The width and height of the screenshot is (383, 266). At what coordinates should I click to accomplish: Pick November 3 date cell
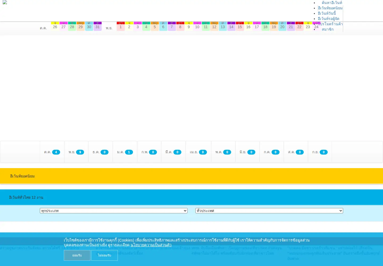pos(138,26)
